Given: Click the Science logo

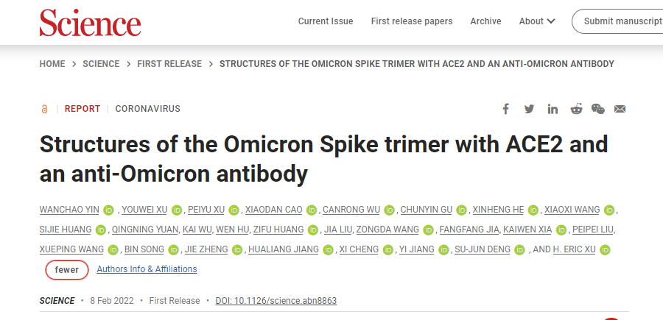Looking at the screenshot, I should [x=90, y=23].
